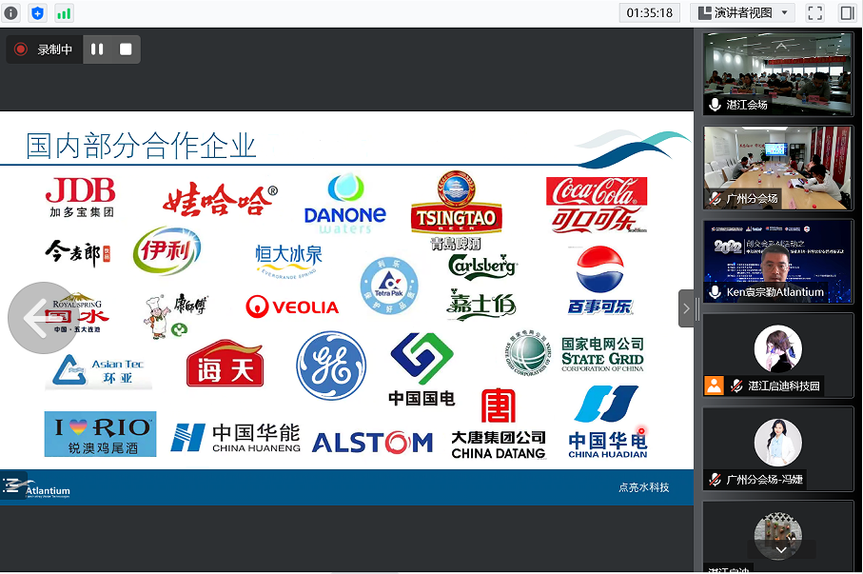Click the China Huadian 中国华电 logo
Viewport: 863px width, 574px height.
tap(608, 422)
